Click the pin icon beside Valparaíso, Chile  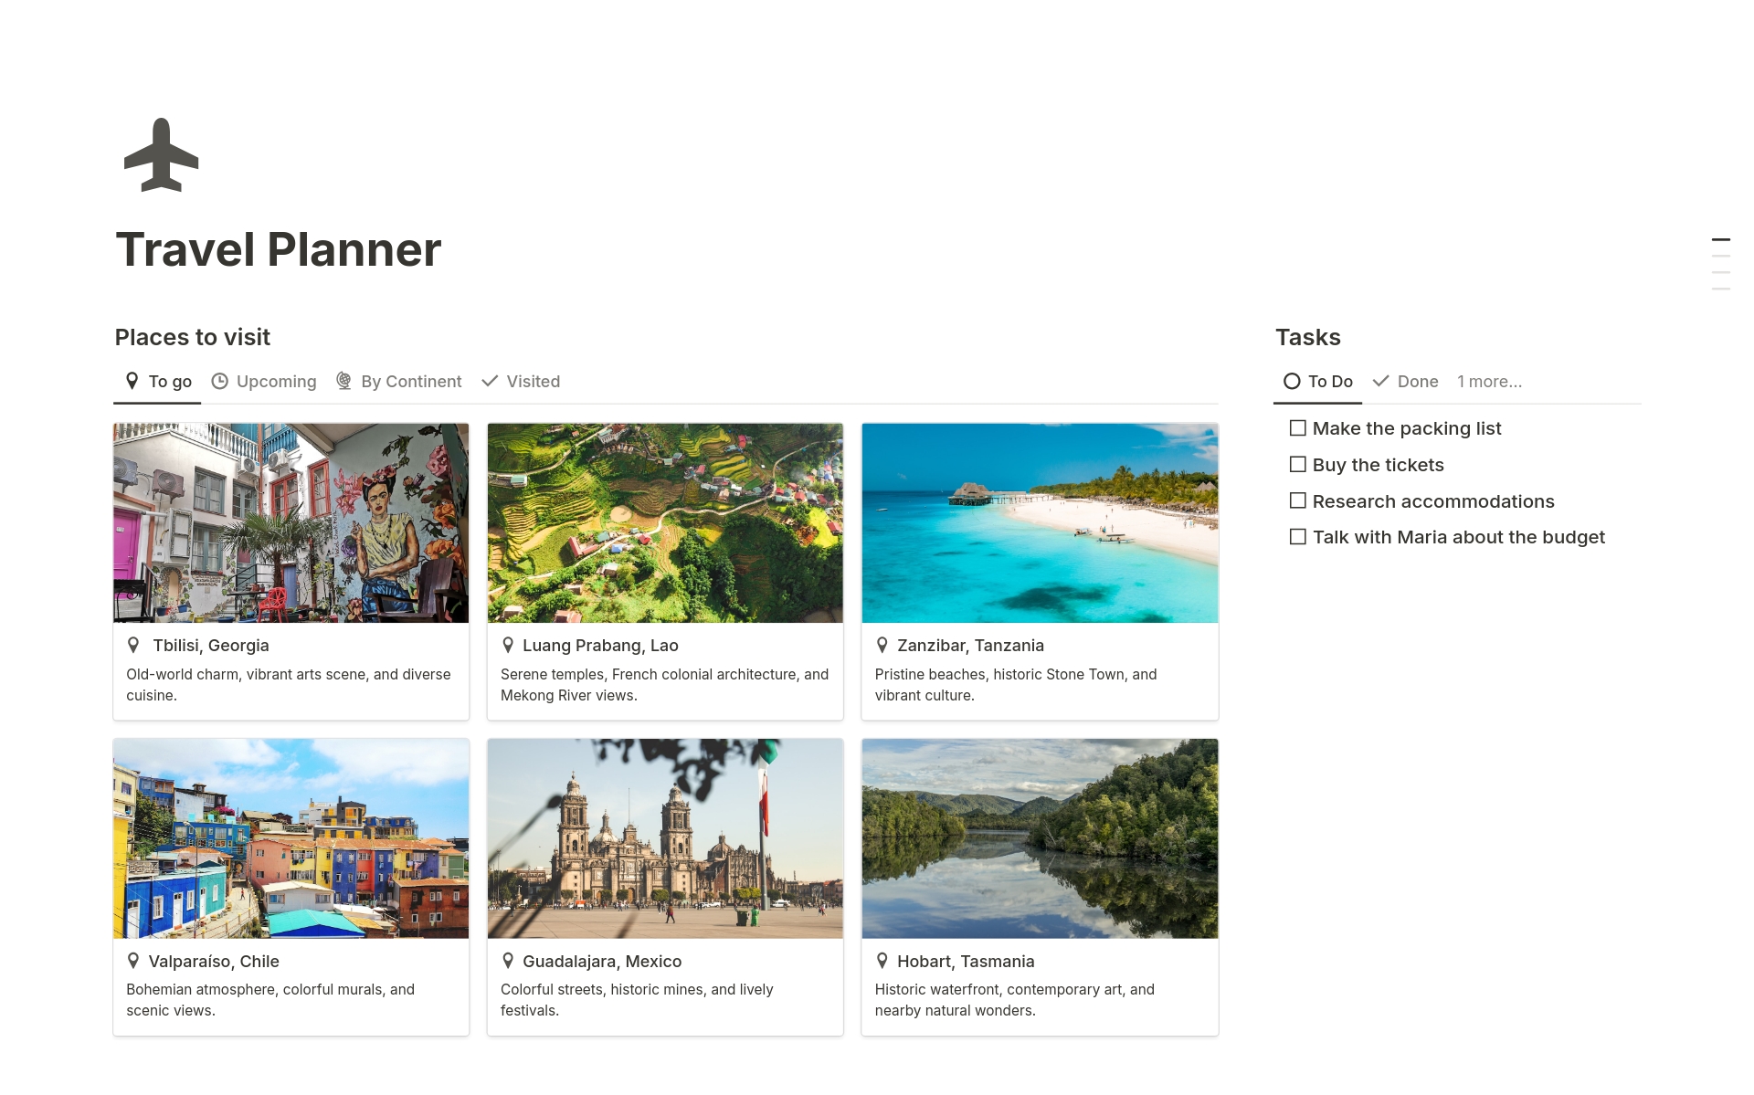(x=133, y=961)
